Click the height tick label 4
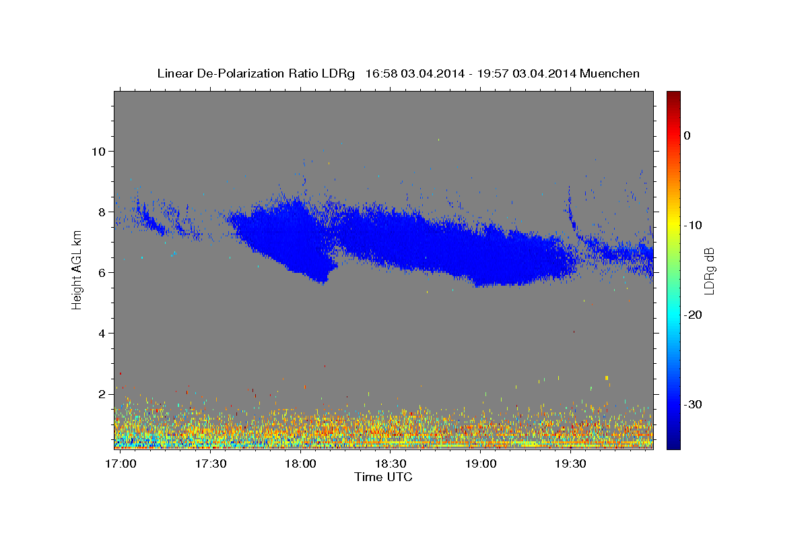Screen dimensions: 808x539 coord(102,333)
